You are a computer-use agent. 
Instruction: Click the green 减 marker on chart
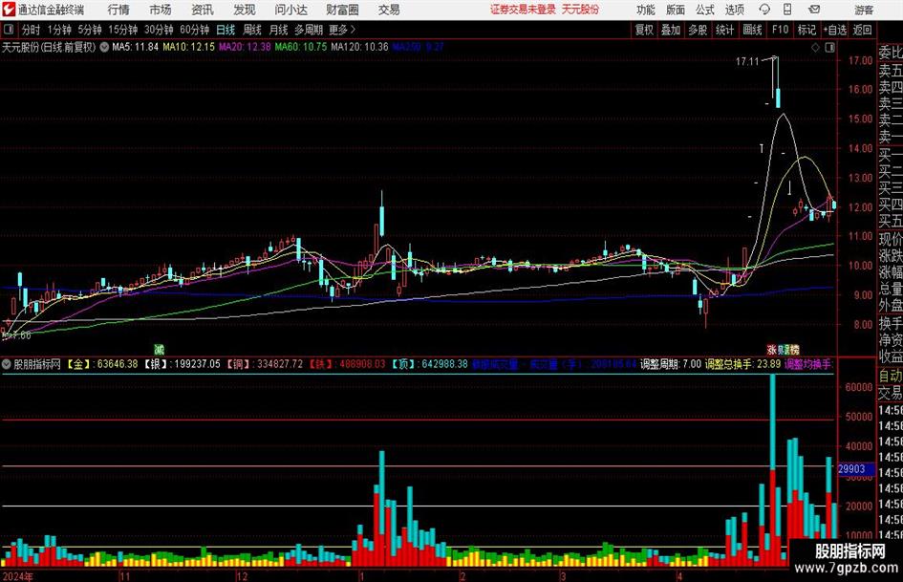tap(159, 349)
